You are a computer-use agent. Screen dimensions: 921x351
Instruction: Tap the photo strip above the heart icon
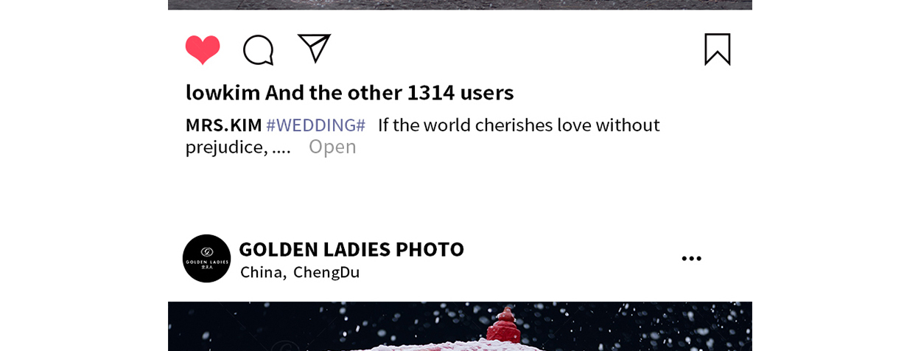click(x=460, y=4)
